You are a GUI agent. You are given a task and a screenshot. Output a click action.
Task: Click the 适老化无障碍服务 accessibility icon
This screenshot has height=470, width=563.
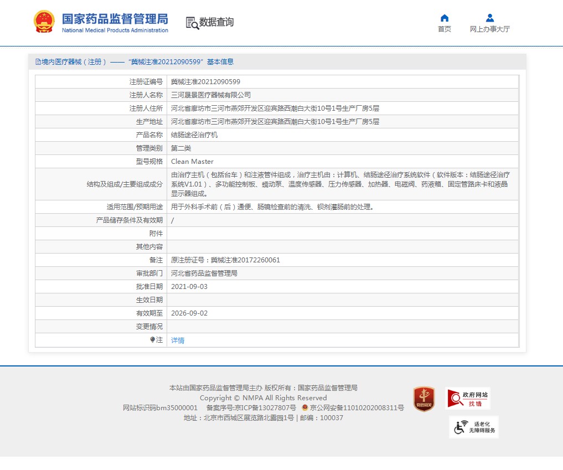(x=474, y=427)
